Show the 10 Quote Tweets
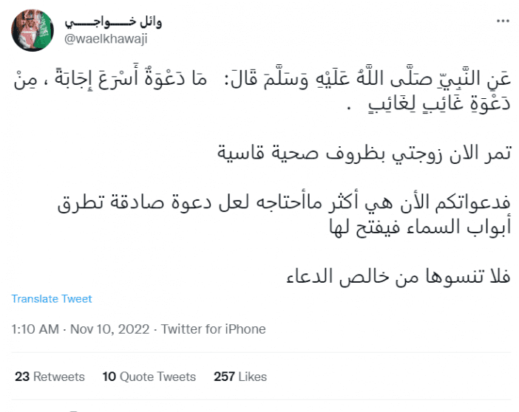The width and height of the screenshot is (519, 412). 149,377
